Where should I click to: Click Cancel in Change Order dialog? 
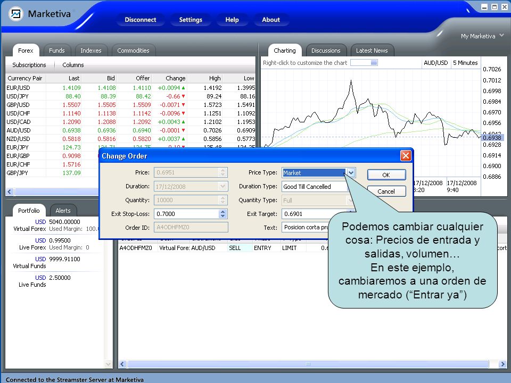pos(386,191)
